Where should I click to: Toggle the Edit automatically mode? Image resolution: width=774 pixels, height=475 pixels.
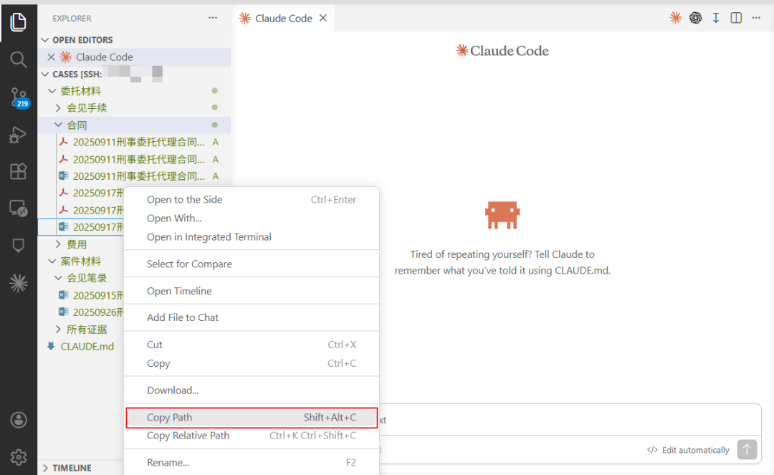[x=688, y=450]
